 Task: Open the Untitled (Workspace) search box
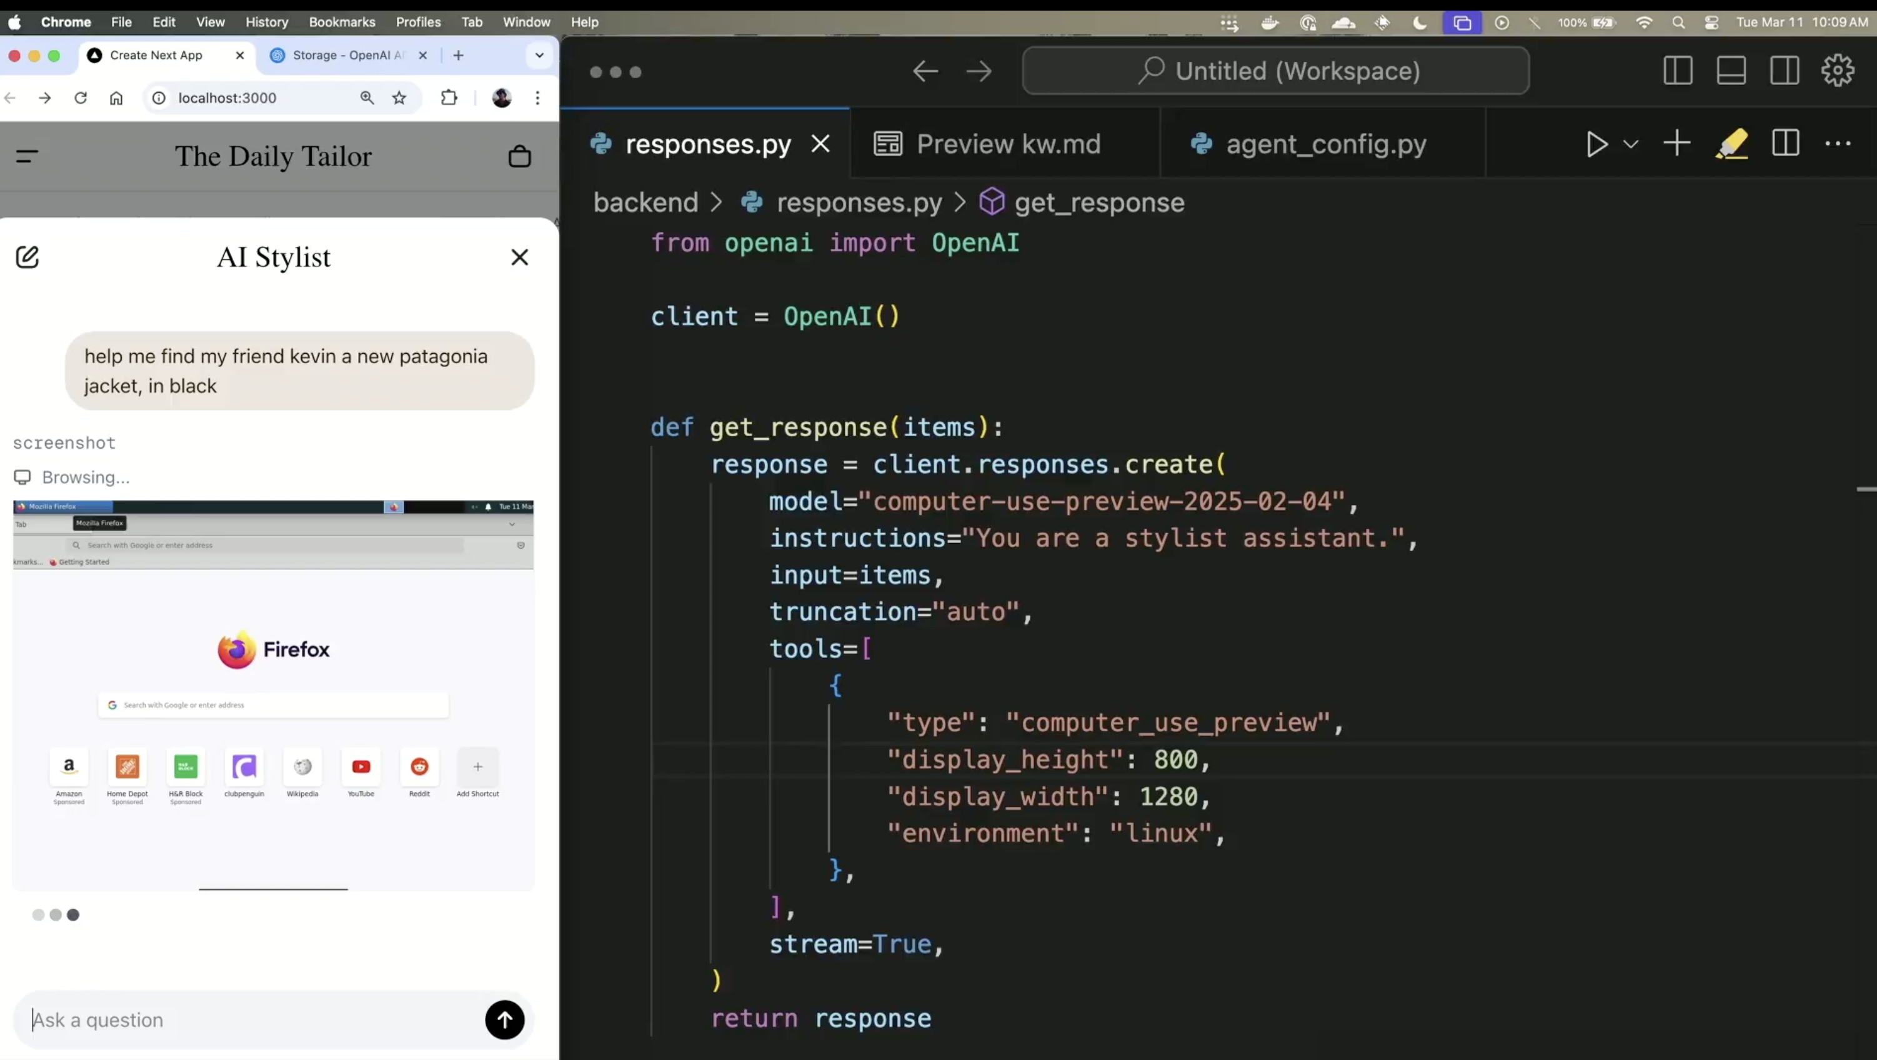pyautogui.click(x=1275, y=71)
